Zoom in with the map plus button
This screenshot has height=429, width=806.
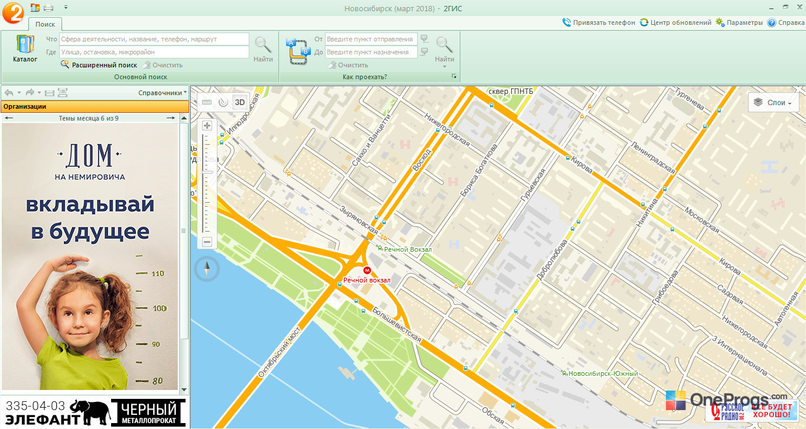point(207,125)
